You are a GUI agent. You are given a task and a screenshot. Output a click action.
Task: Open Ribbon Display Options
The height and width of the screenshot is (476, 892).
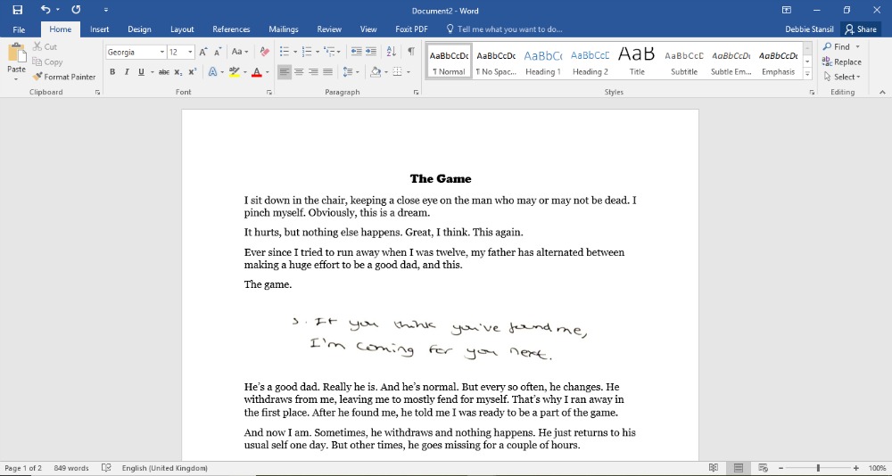click(787, 10)
